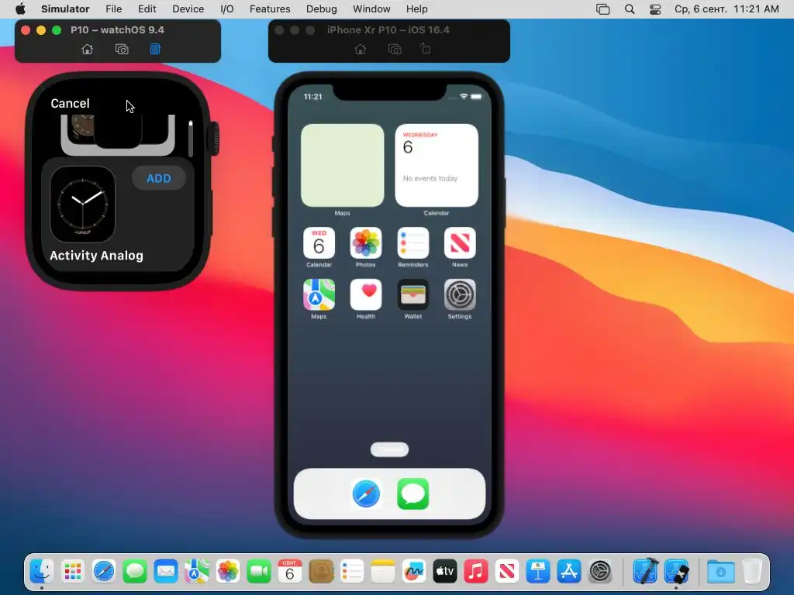The width and height of the screenshot is (794, 595).
Task: Click the Home button in watchOS simulator toolbar
Action: click(x=87, y=49)
